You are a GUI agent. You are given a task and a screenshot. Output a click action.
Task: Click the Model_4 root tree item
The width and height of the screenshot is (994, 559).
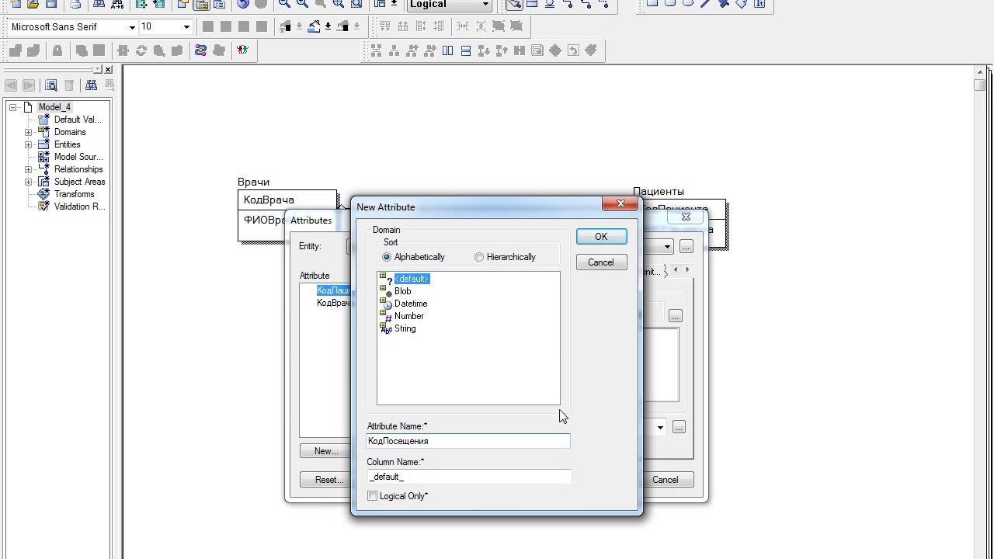pos(54,107)
